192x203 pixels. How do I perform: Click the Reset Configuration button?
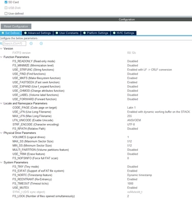pos(16,26)
